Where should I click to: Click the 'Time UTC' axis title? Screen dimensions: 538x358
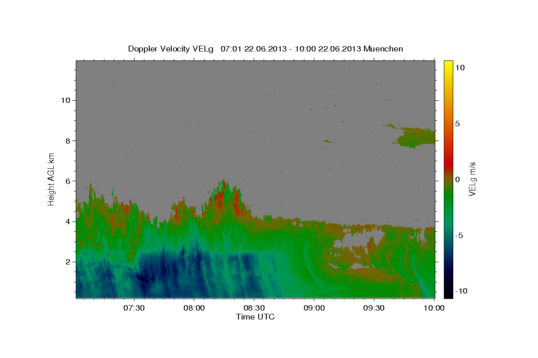255,317
